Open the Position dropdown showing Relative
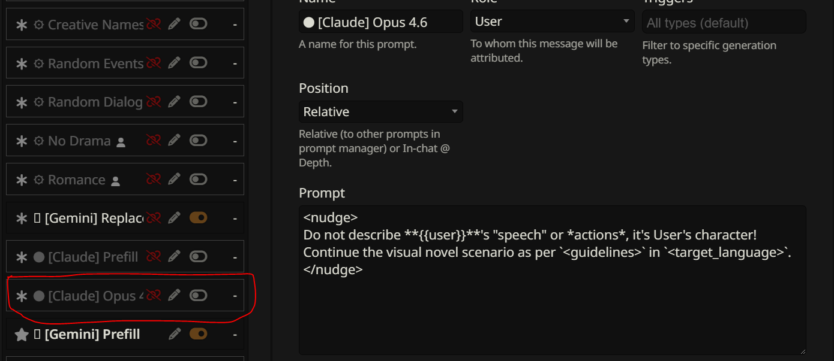 pyautogui.click(x=380, y=112)
